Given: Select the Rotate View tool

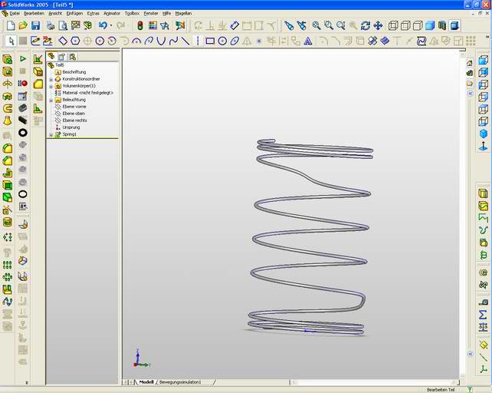Looking at the screenshot, I should pyautogui.click(x=366, y=25).
